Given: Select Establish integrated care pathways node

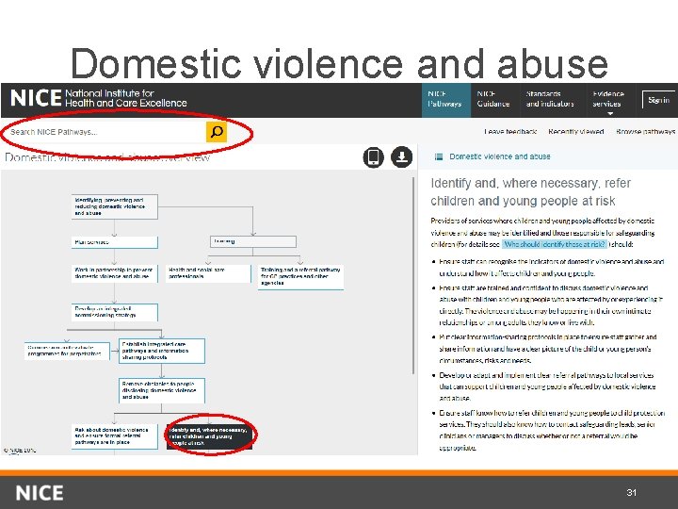Looking at the screenshot, I should (162, 351).
